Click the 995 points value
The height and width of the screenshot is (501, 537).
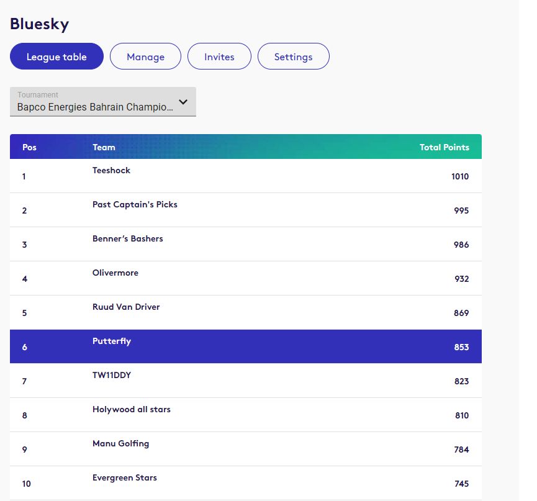pos(461,210)
